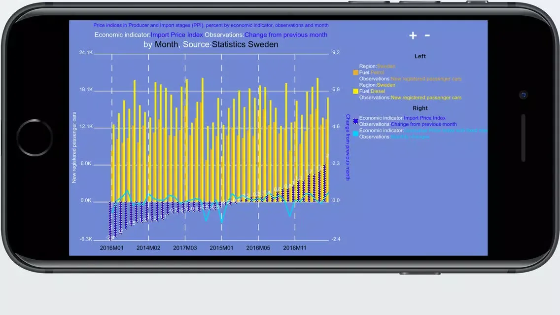The height and width of the screenshot is (315, 560).
Task: Click the 2015M01 x-axis label
Action: (221, 248)
